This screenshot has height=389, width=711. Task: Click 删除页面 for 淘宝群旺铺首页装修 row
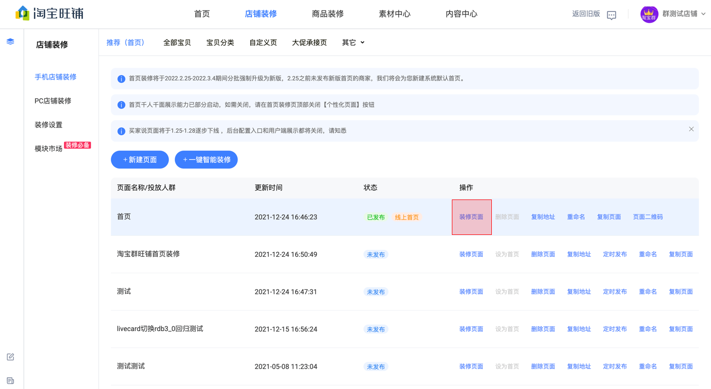point(543,254)
